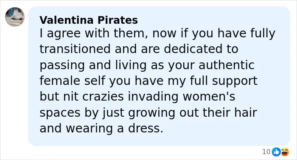Click the Valentina Pirates name link
This screenshot has width=297, height=160.
pos(89,20)
